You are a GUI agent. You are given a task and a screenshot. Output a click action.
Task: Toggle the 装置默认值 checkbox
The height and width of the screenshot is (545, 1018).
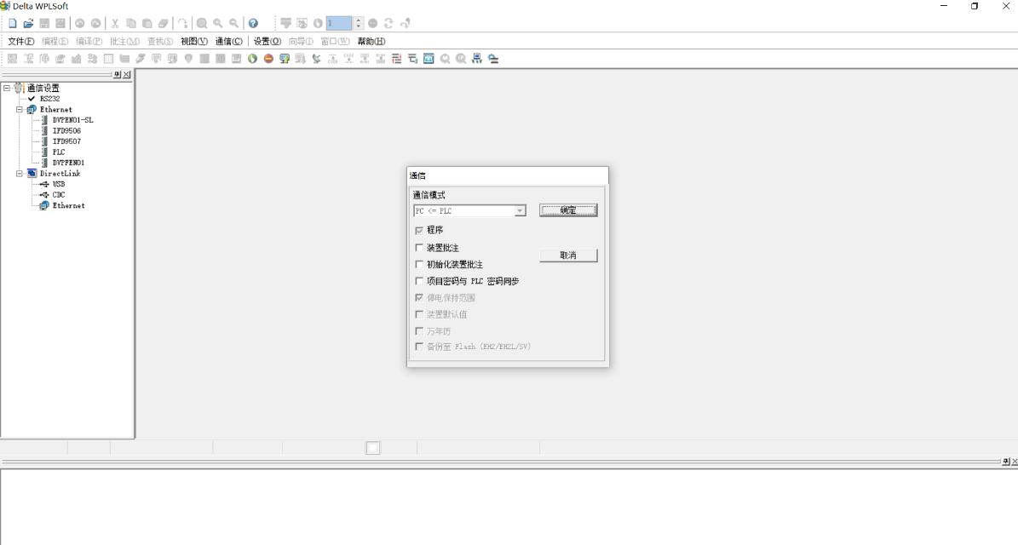419,314
